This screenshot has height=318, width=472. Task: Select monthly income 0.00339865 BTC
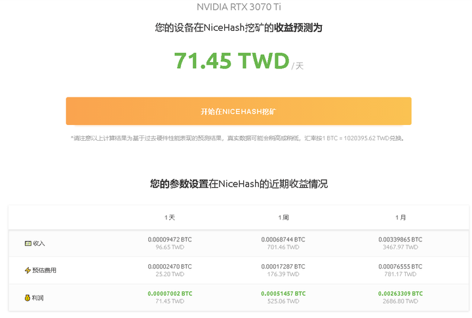click(401, 239)
